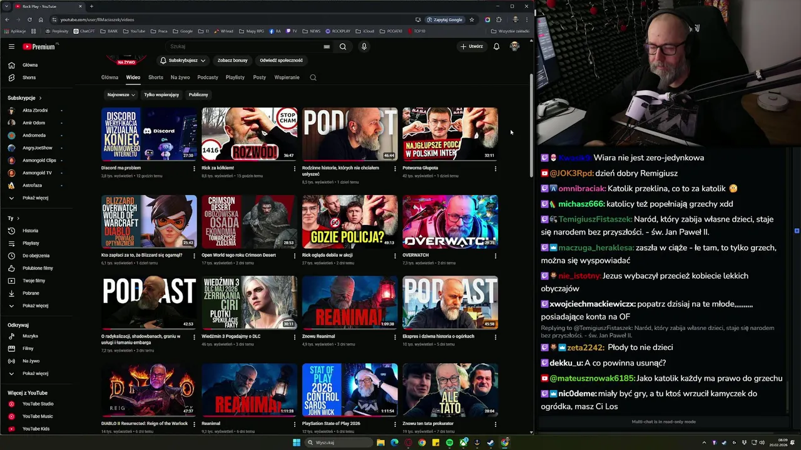Open the Rick za kółkiem! video thumbnail
The image size is (801, 450).
[x=250, y=134]
